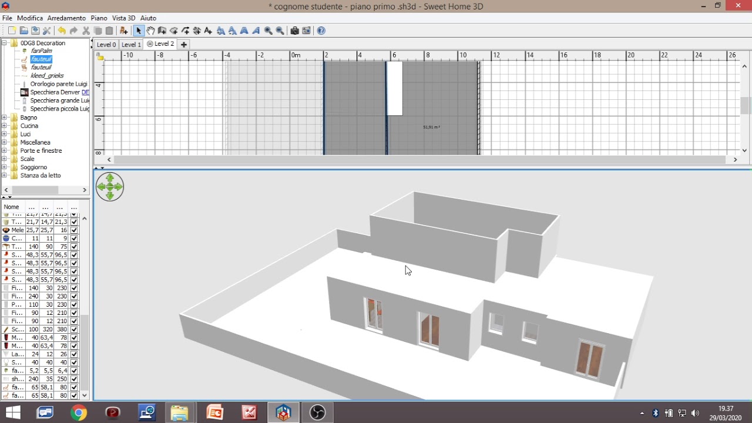752x423 pixels.
Task: Open the Arredamento menu
Action: [x=66, y=18]
